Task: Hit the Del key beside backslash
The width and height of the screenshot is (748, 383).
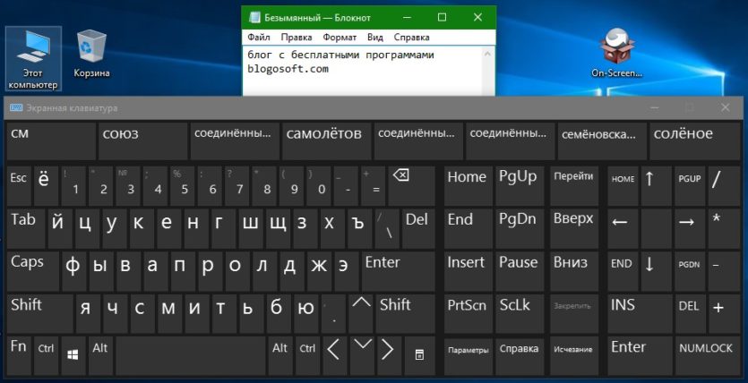Action: click(x=418, y=228)
